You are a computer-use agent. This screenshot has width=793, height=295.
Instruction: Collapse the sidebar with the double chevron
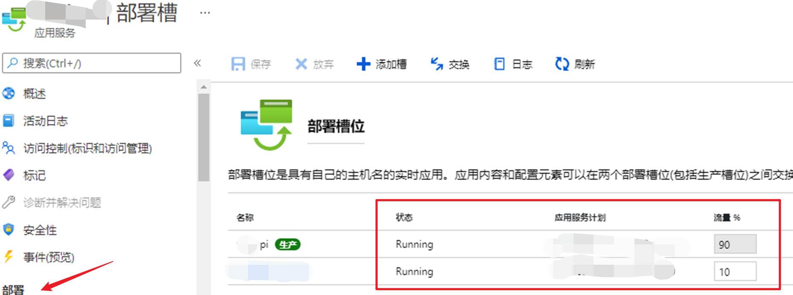197,63
